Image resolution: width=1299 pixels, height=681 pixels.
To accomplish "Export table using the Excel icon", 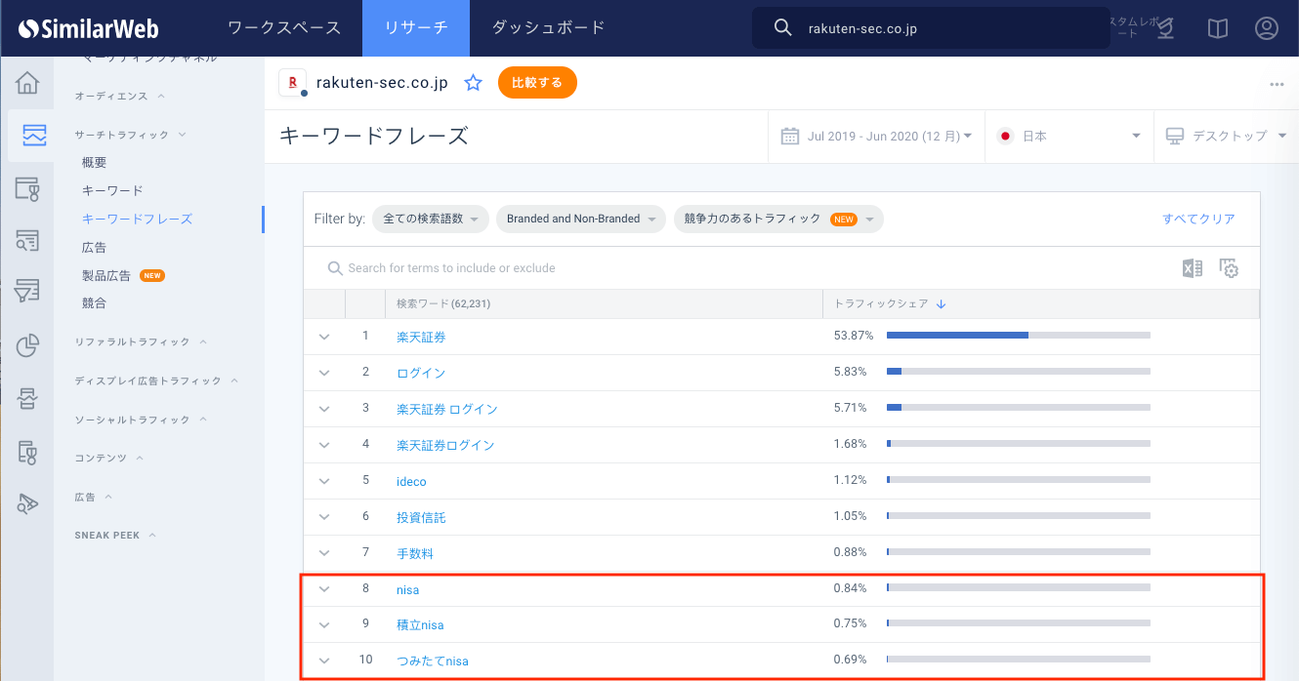I will click(x=1193, y=268).
